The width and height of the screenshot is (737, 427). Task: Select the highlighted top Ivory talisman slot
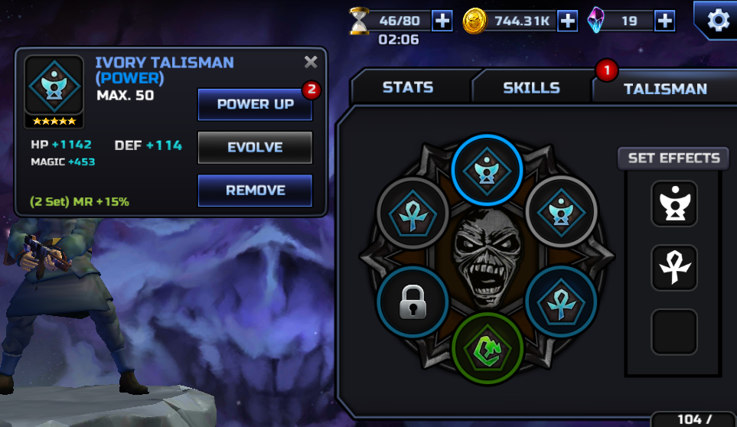click(487, 170)
